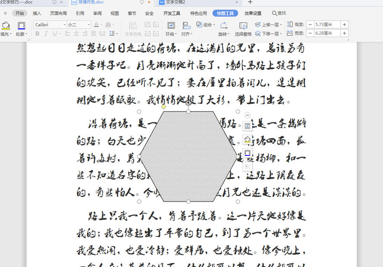
Task: Open the Align (对齐) dropdown
Action: pos(191,34)
